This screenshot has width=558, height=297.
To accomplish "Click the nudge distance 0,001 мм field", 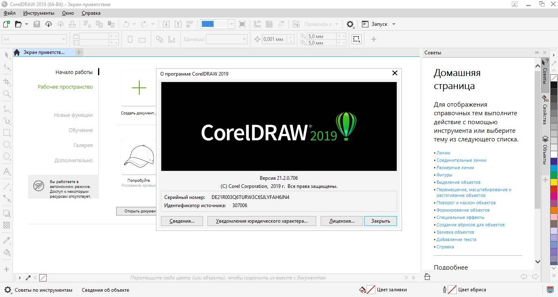I will point(274,40).
